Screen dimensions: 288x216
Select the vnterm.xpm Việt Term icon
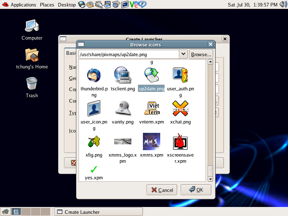tap(152, 108)
